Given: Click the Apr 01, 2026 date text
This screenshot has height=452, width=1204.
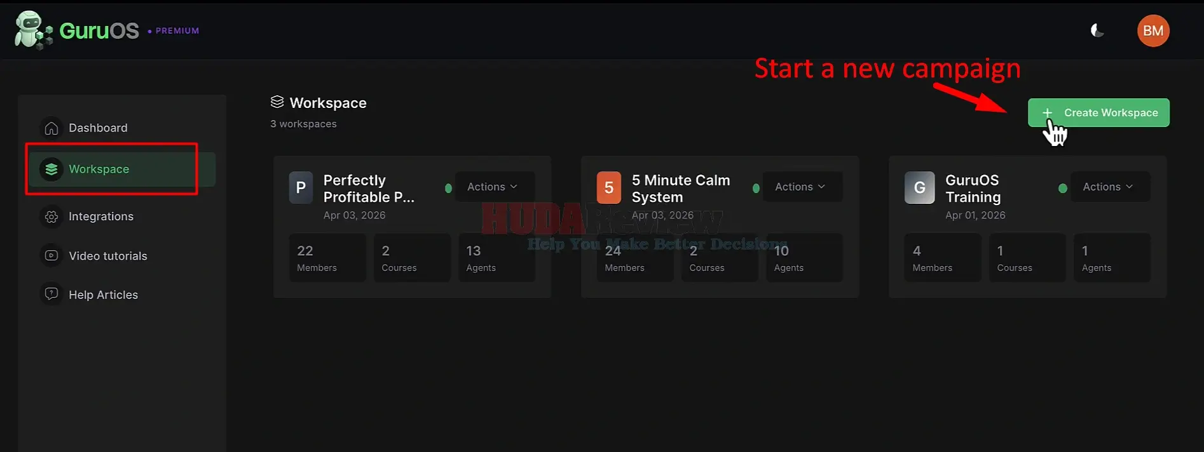Looking at the screenshot, I should coord(975,215).
